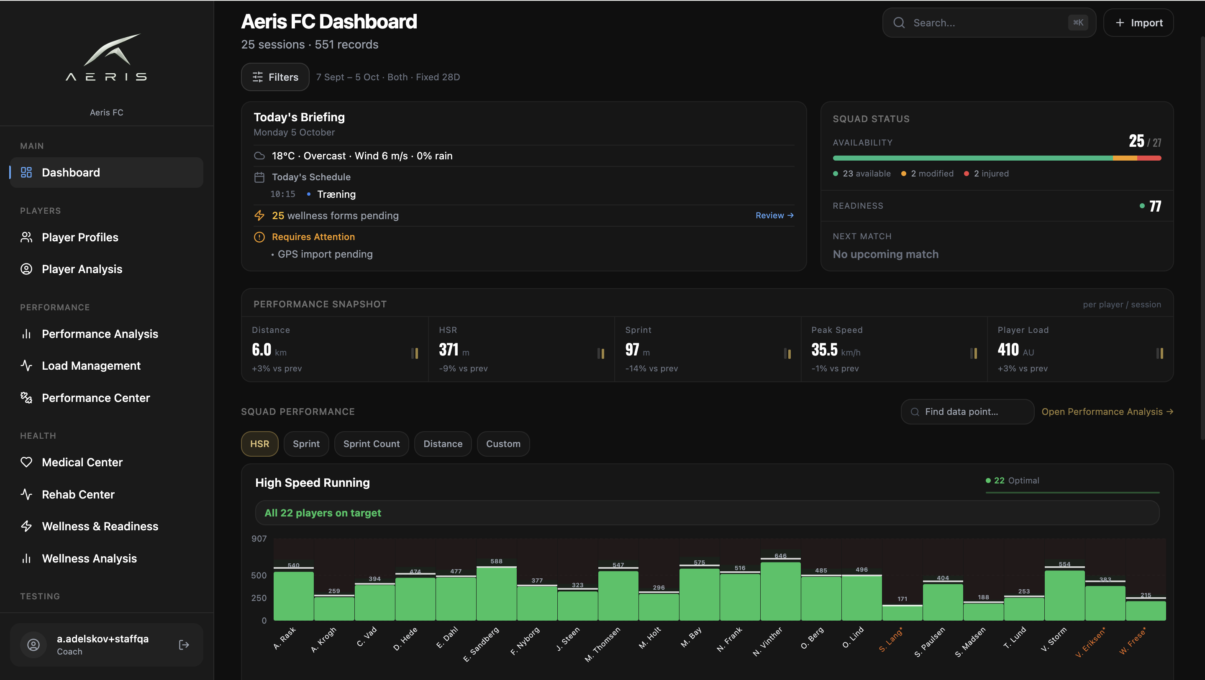Click the Wellness Analysis bar chart icon
Screen dimensions: 1205x680
[x=26, y=558]
